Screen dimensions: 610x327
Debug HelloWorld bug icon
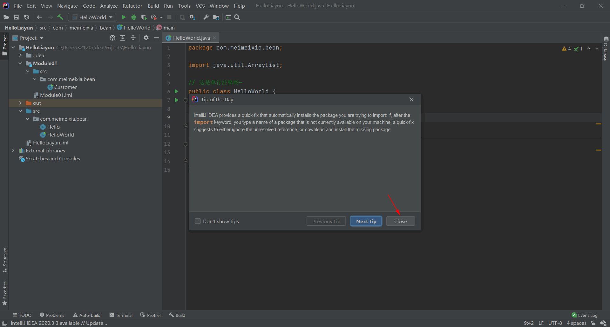(x=134, y=17)
